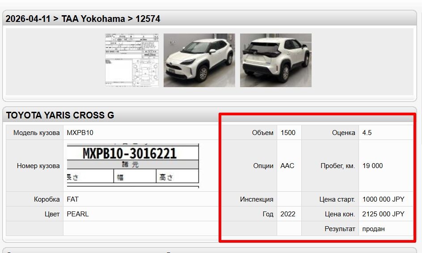Select the 1000 000 JPY start price
This screenshot has width=422, height=253.
click(383, 199)
